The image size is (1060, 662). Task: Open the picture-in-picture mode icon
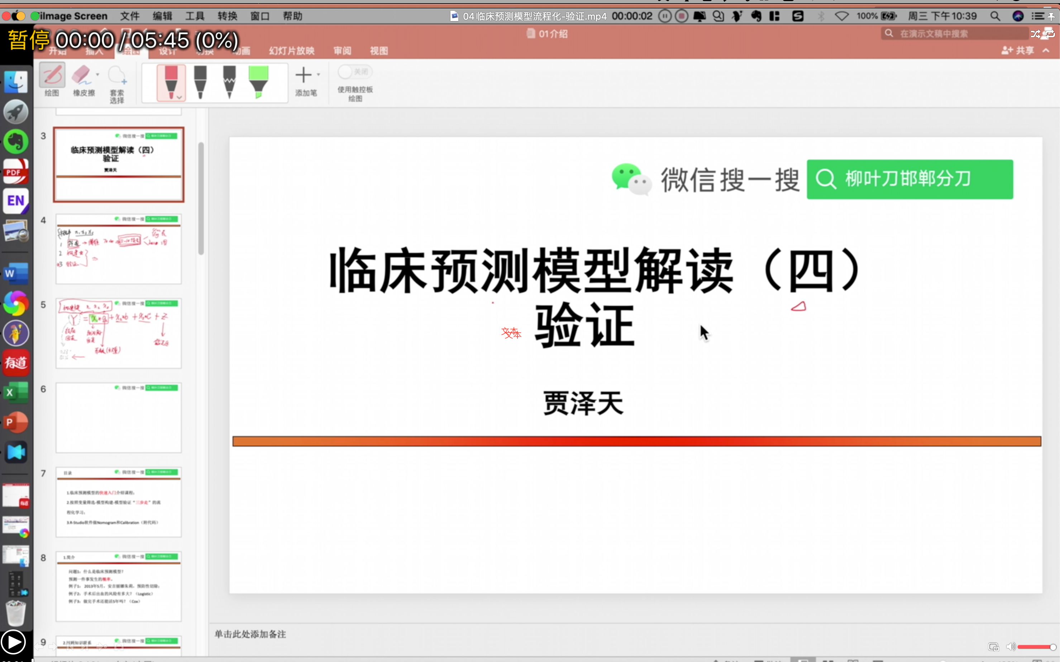993,647
